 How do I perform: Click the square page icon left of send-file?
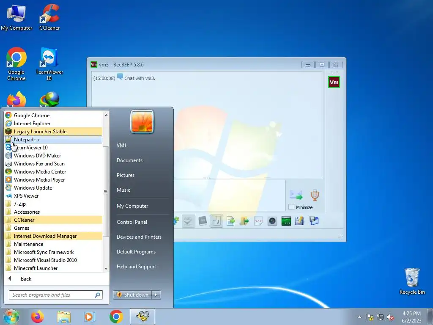216,221
